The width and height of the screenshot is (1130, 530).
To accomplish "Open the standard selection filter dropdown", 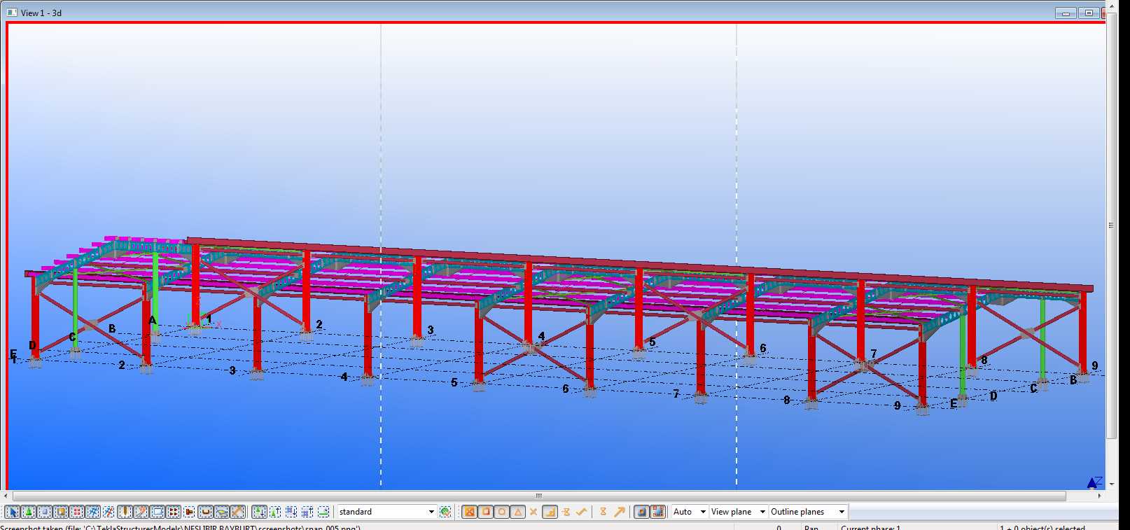I will (386, 512).
